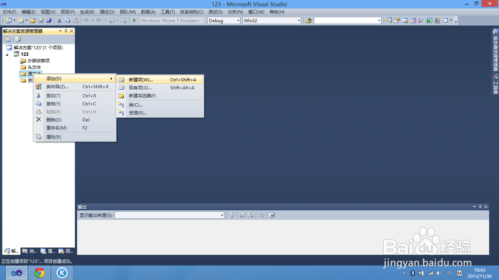Click the Redo arrow icon
Screen dimensions: 499x280
[x=99, y=20]
